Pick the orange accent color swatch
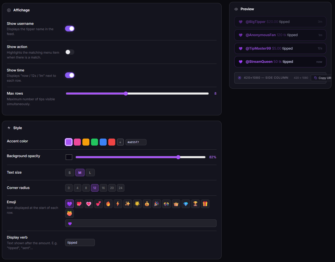The height and width of the screenshot is (262, 335). [86, 142]
